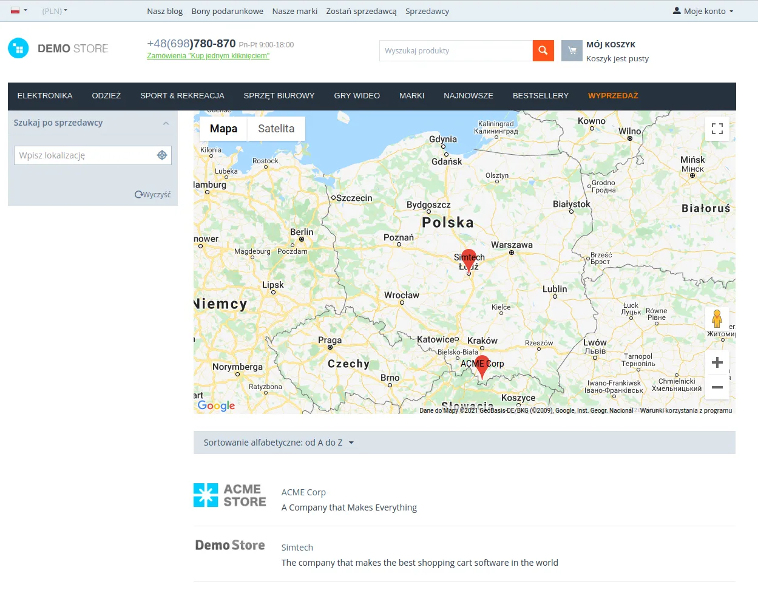This screenshot has height=604, width=758.
Task: Open Zostań sprzedawcą link
Action: [x=361, y=11]
